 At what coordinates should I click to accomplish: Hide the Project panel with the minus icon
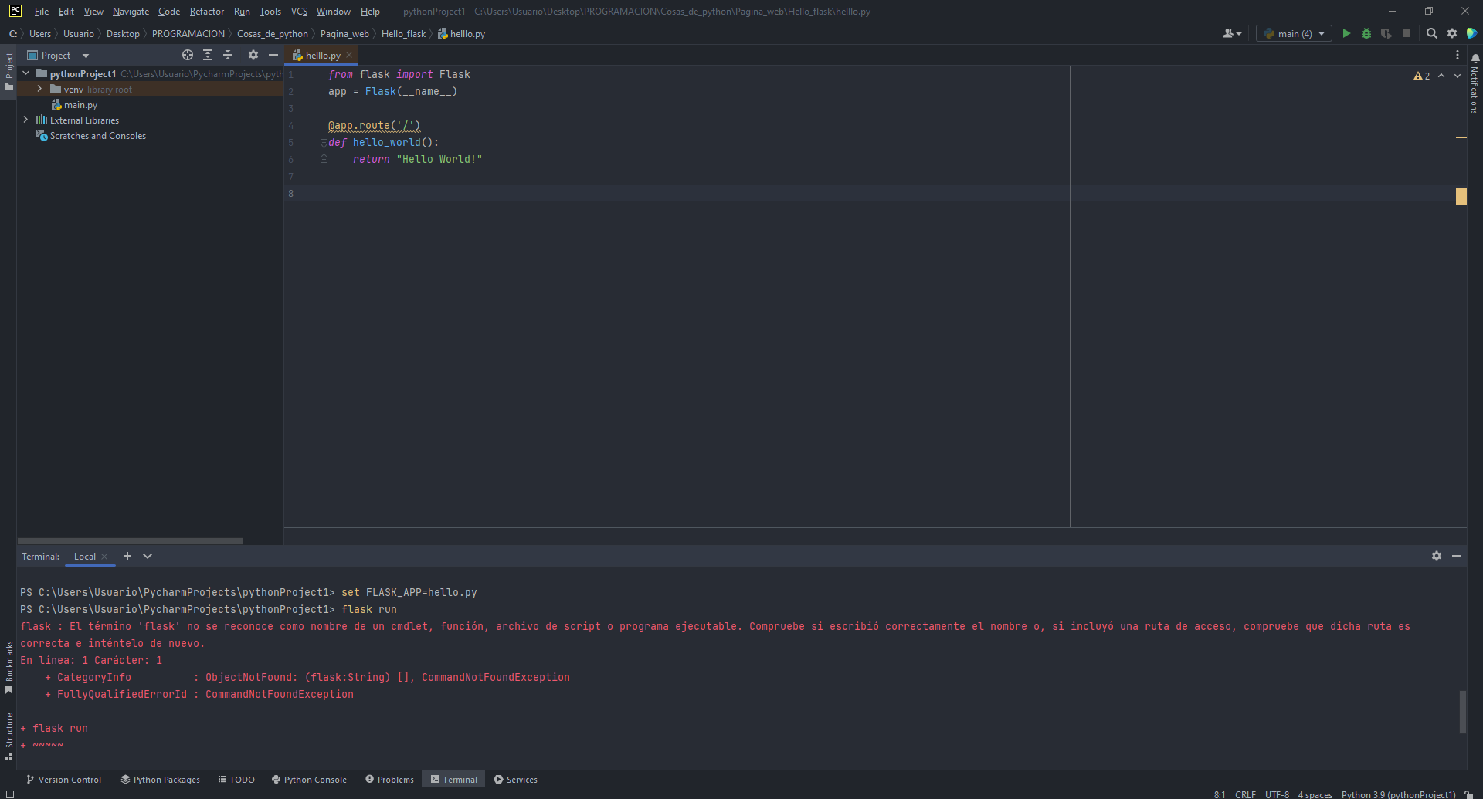(273, 55)
